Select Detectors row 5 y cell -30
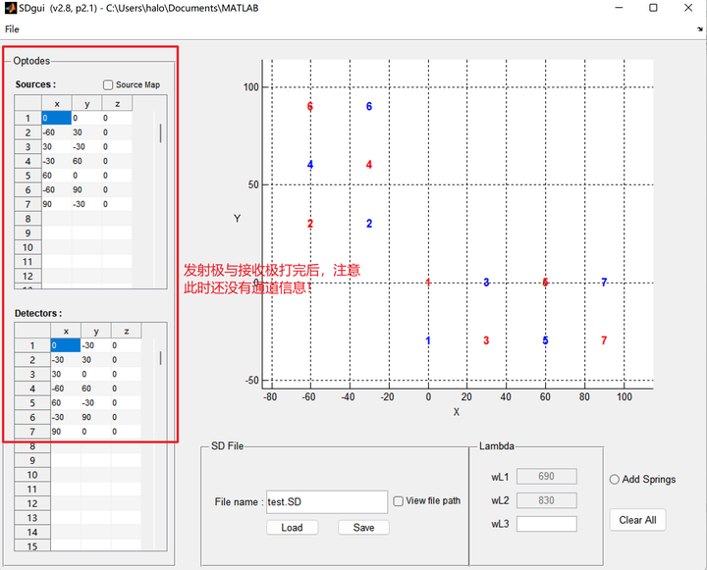The image size is (707, 570). point(95,403)
